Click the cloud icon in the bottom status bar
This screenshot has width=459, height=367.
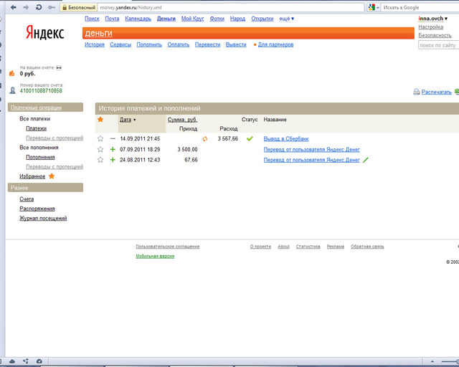pos(12,361)
